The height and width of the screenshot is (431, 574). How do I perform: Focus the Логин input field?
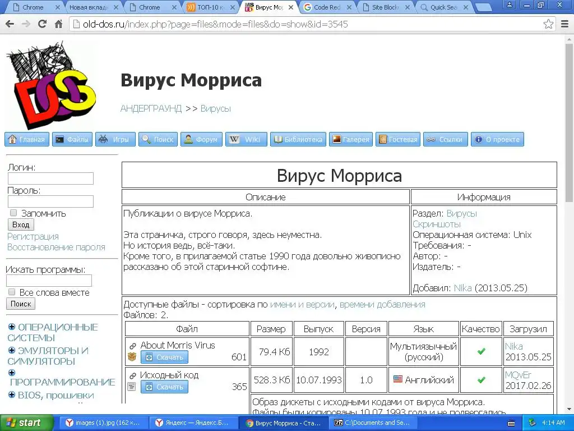(50, 178)
